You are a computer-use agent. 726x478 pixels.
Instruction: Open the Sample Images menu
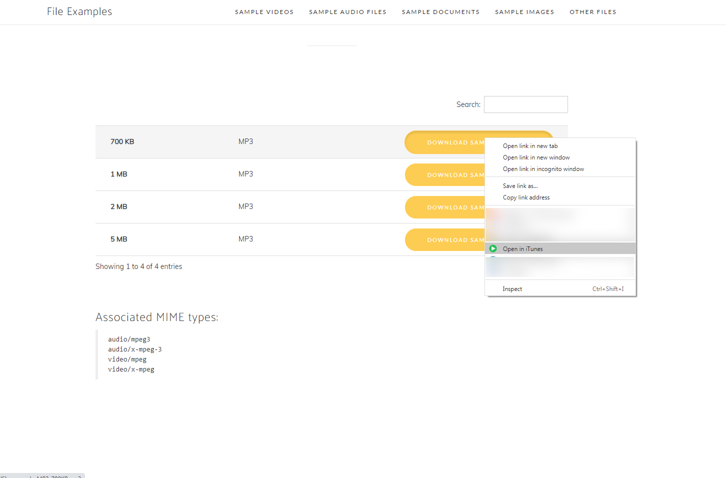pos(524,12)
